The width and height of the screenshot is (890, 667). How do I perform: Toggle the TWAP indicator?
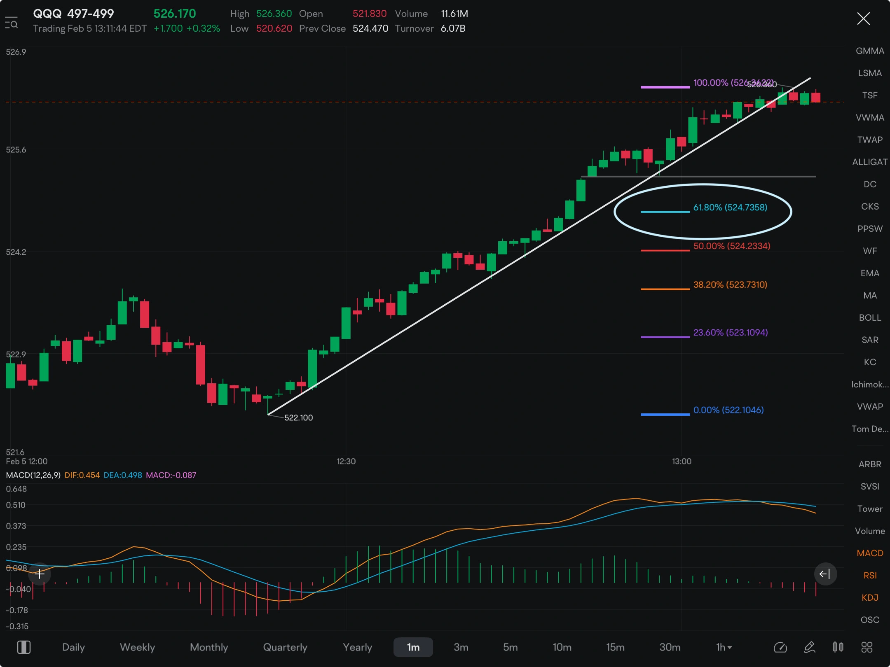[870, 140]
